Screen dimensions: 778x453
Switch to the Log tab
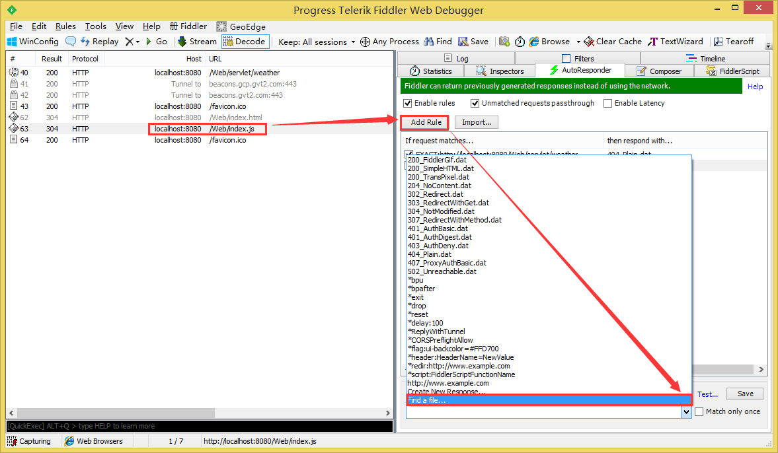(x=456, y=59)
